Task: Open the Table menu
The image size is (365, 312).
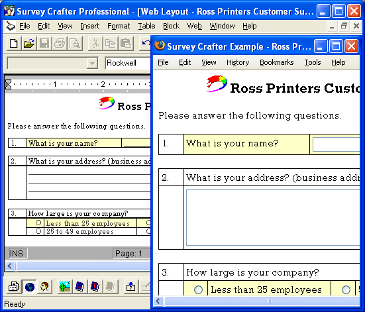Action: pos(146,26)
